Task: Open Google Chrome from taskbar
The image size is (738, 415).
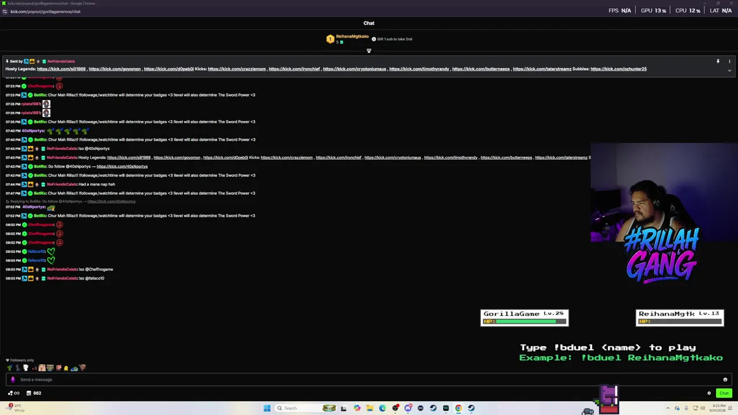Action: (x=458, y=408)
